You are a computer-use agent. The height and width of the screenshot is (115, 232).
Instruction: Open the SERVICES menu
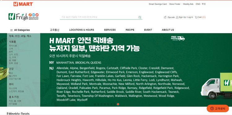[110, 30]
